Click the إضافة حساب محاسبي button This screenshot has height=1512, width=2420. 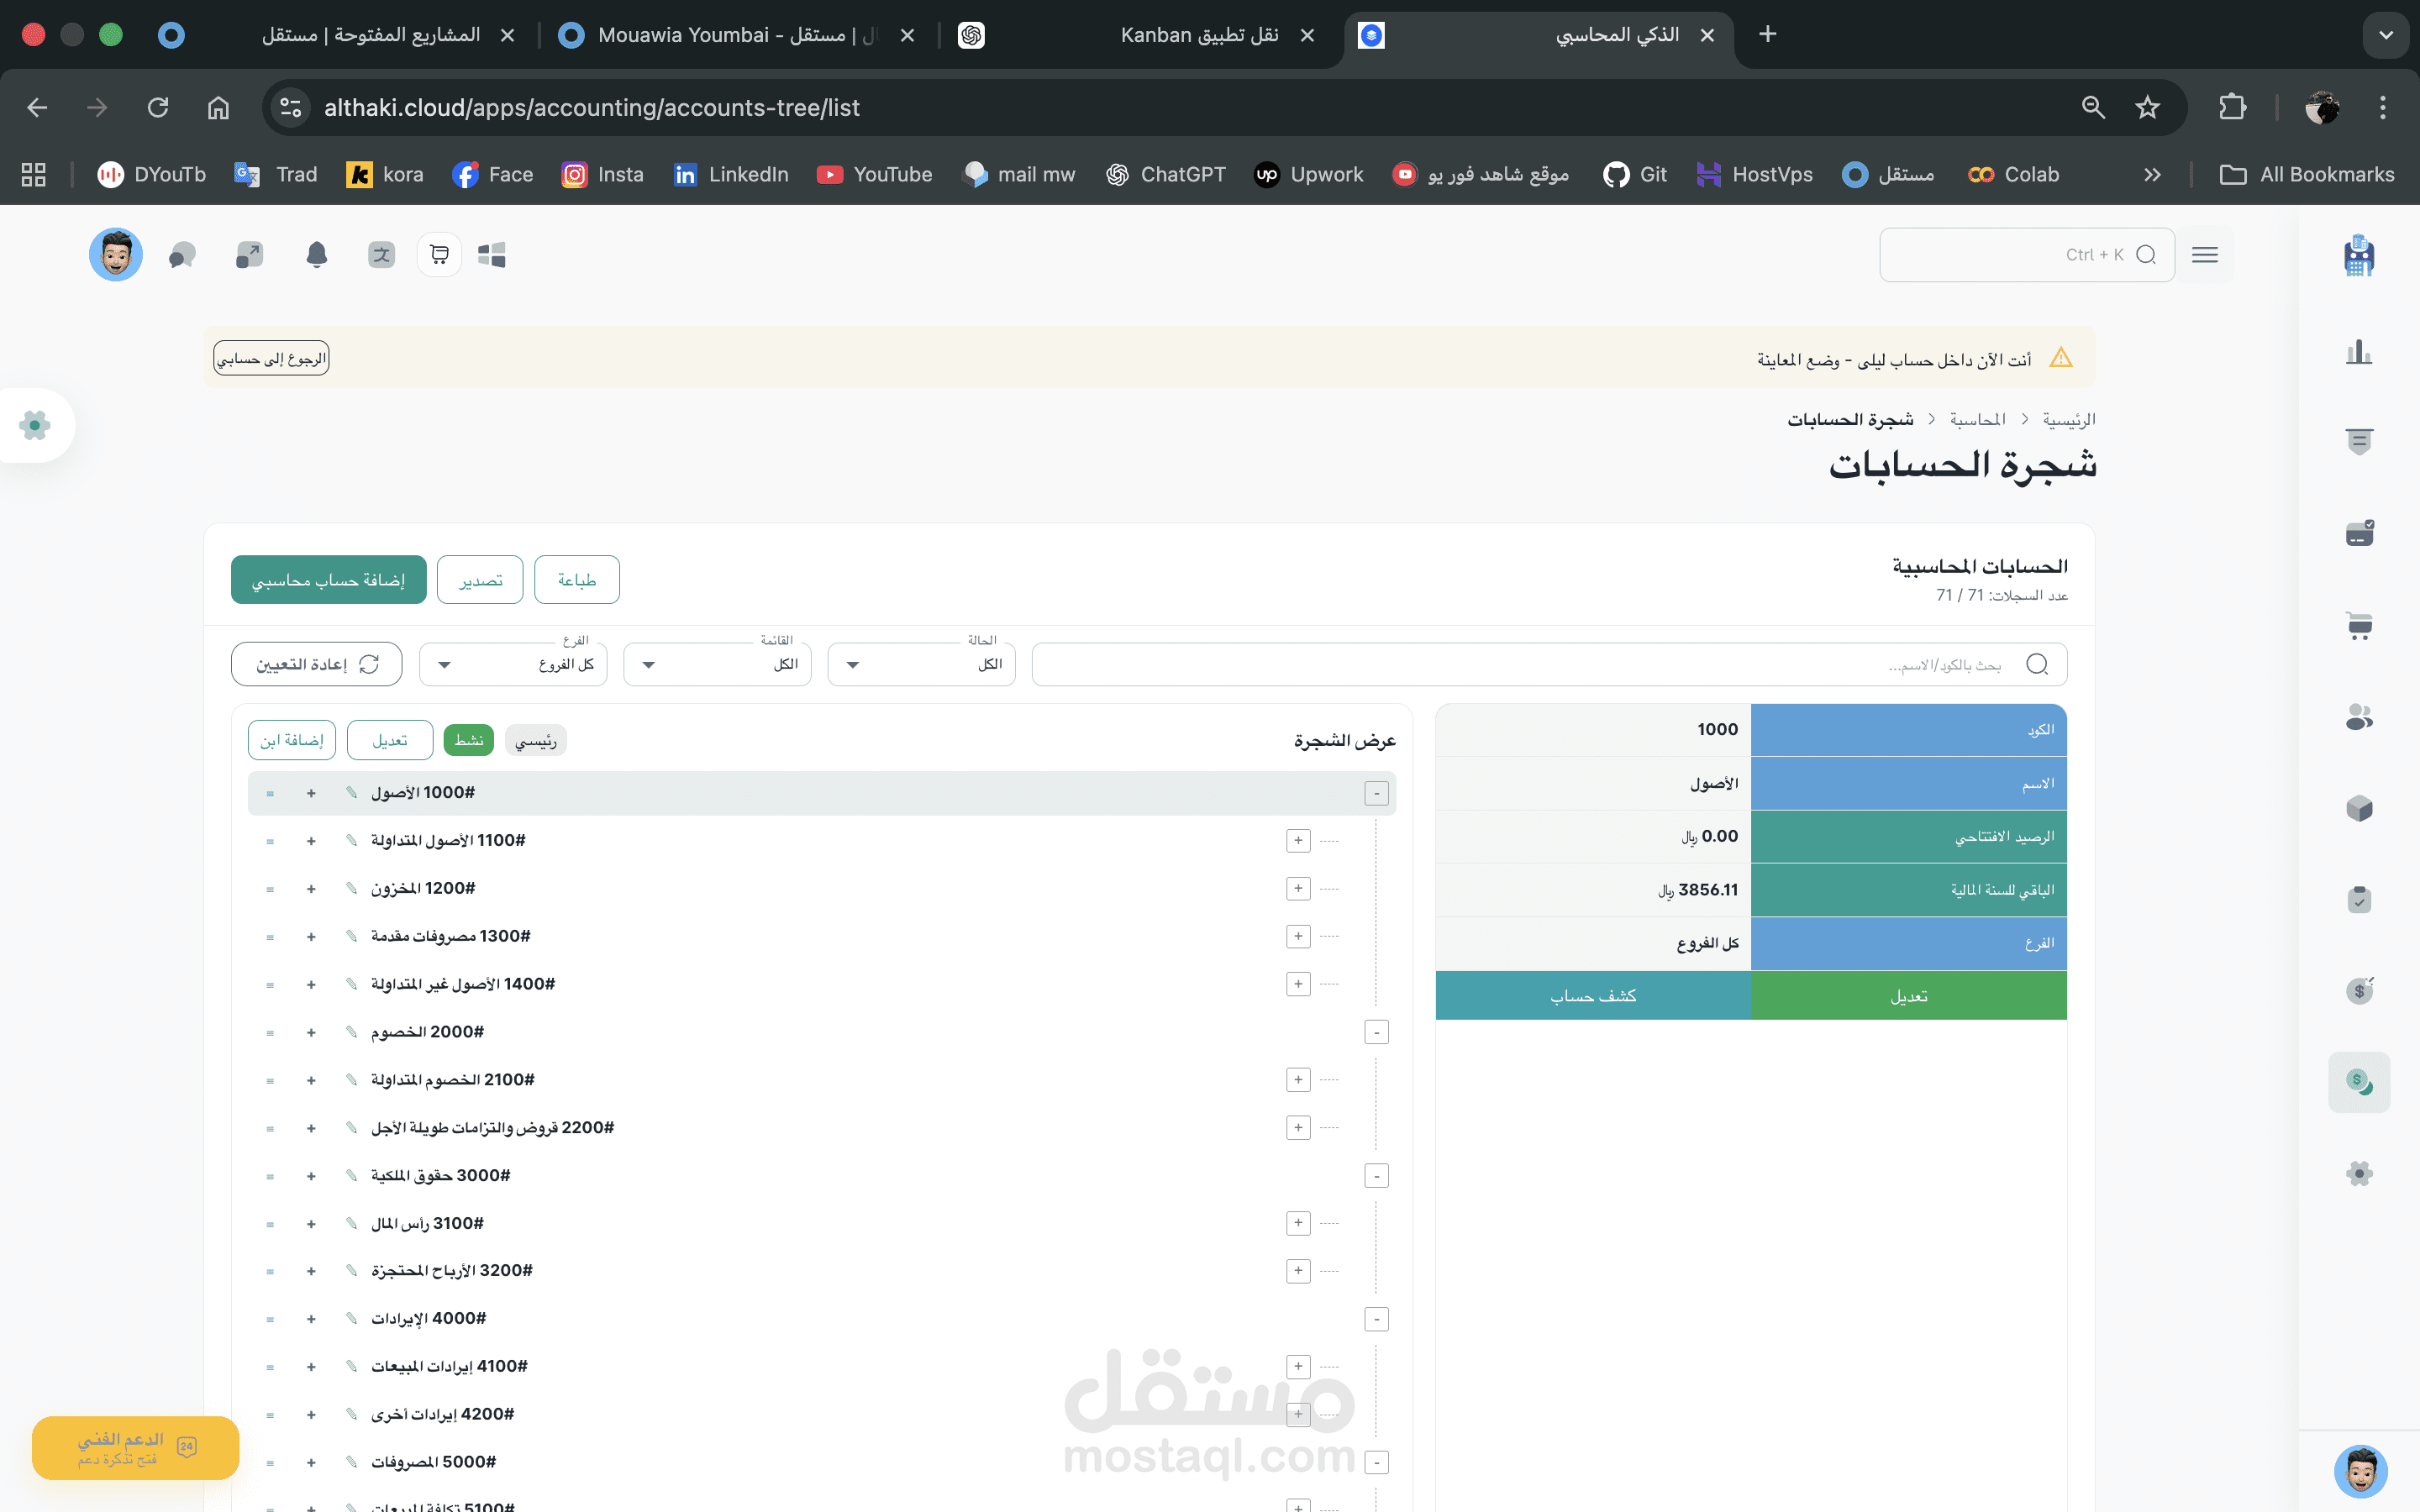click(x=328, y=580)
